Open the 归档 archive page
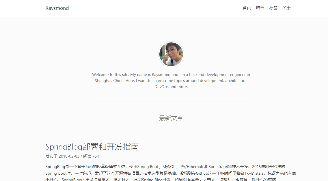Image resolution: width=328 pixels, height=181 pixels. 260,8
